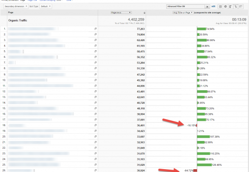Open the blurred page link in row 11

pos(41,86)
